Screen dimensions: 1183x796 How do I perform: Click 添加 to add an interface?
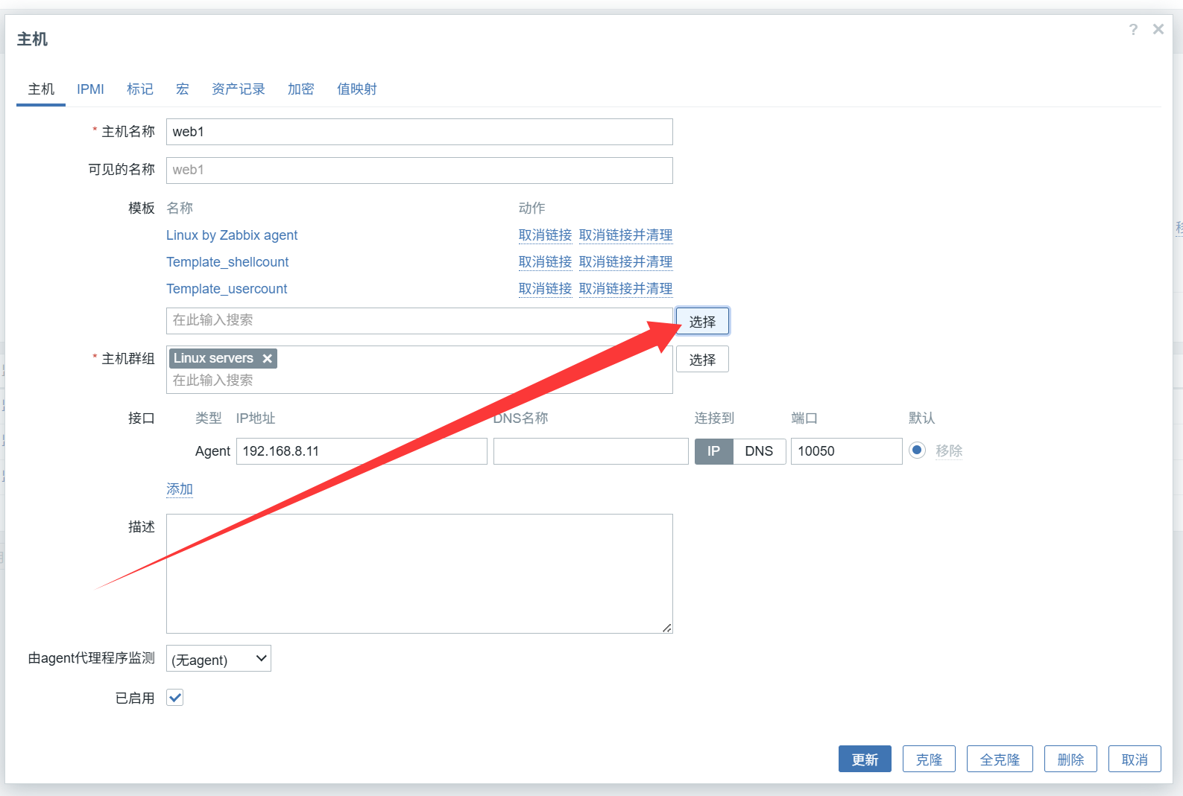(180, 489)
